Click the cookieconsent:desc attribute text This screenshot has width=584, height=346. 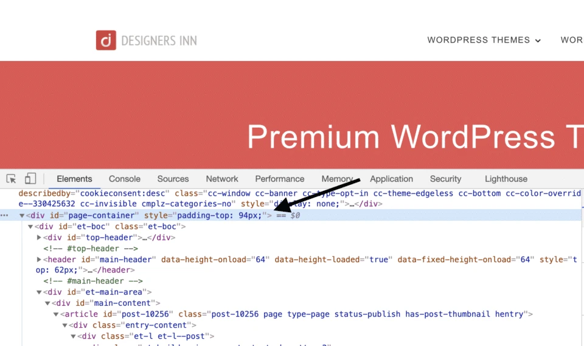click(x=122, y=193)
